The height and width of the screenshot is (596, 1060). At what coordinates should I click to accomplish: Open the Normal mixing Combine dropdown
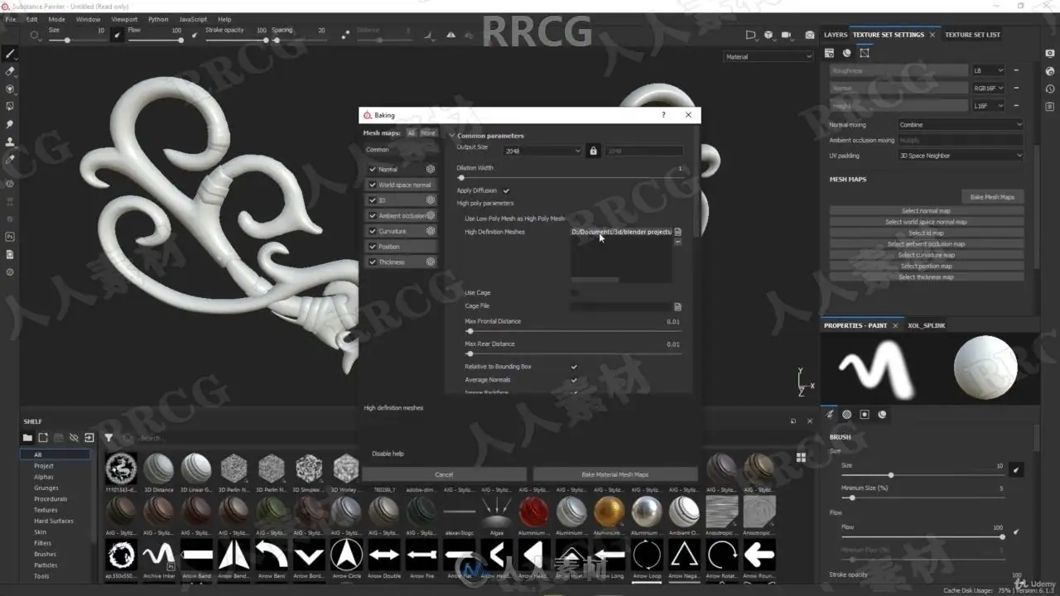pyautogui.click(x=961, y=125)
